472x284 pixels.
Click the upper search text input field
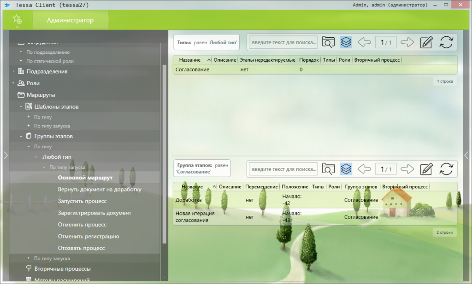(283, 42)
